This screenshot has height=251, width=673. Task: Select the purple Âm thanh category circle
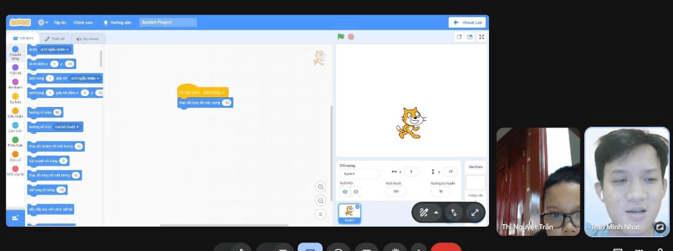[x=16, y=81]
